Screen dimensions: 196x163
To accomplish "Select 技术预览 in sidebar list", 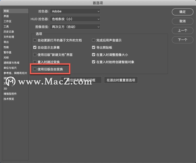I will point(9,99).
